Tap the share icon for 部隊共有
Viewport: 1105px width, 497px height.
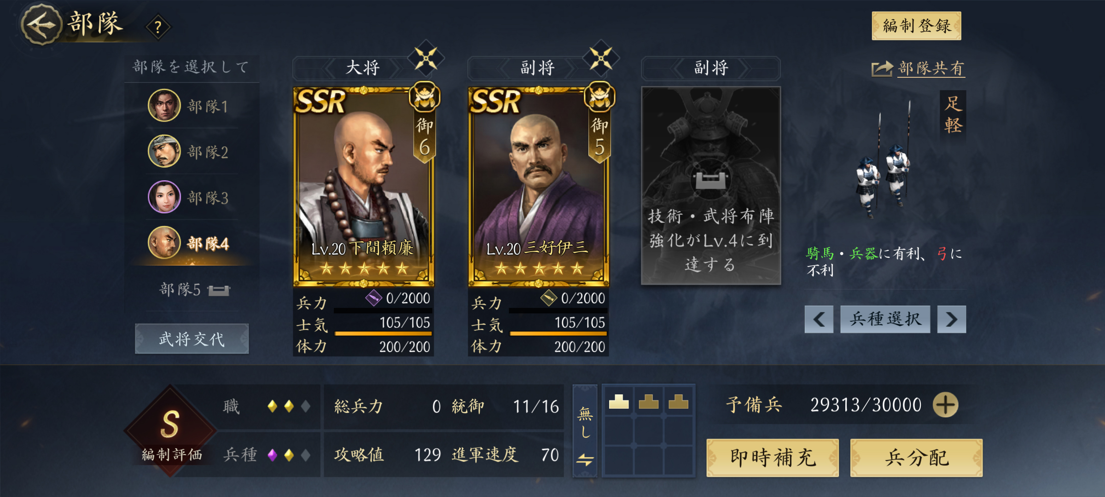[x=882, y=69]
